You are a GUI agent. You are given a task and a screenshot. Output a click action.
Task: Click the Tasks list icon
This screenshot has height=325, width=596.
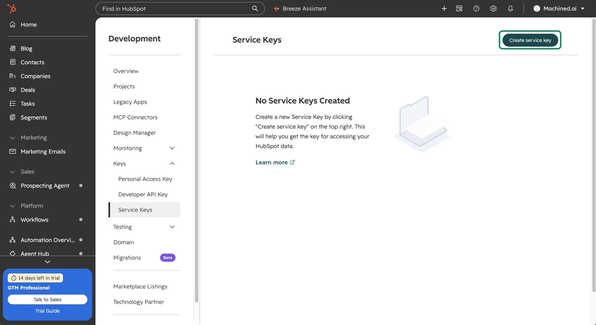[x=13, y=104]
